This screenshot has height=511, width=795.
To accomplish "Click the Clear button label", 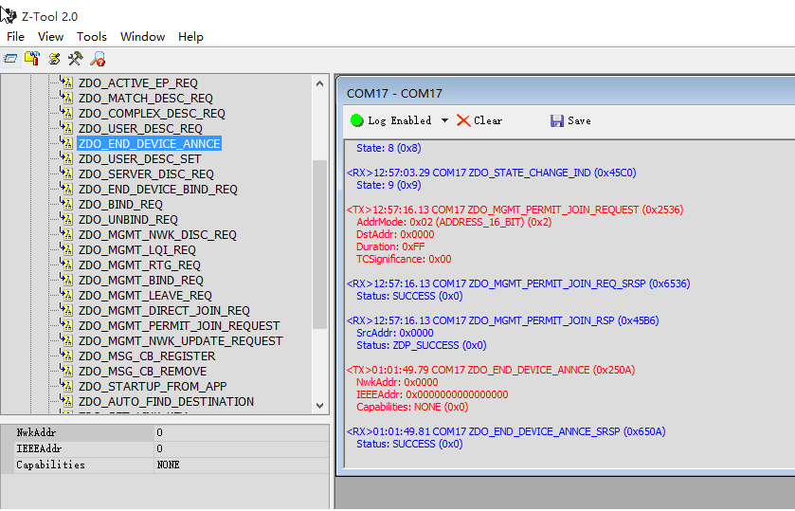I will tap(488, 120).
